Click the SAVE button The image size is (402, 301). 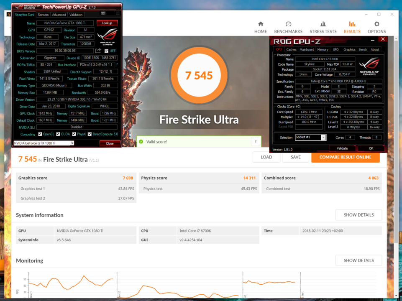[x=296, y=157]
